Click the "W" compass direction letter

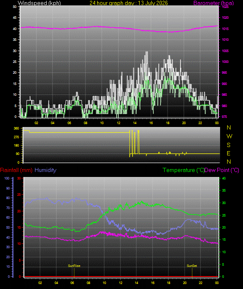pyautogui.click(x=229, y=136)
